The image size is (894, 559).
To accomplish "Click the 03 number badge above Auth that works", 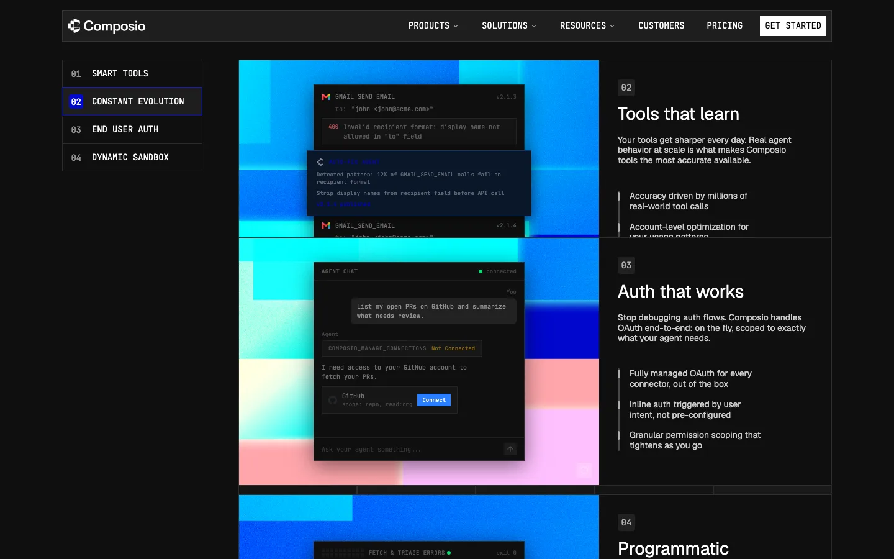I will point(626,265).
